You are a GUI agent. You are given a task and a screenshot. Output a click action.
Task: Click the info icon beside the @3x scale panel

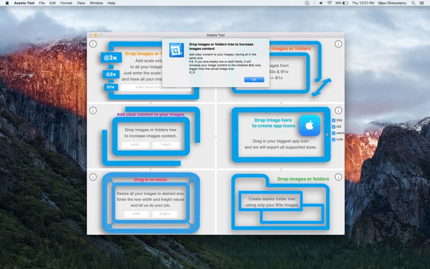93,44
